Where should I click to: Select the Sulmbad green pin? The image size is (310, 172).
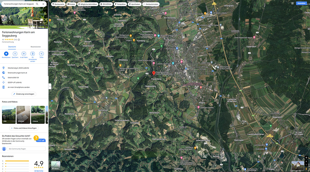pyautogui.click(x=161, y=46)
